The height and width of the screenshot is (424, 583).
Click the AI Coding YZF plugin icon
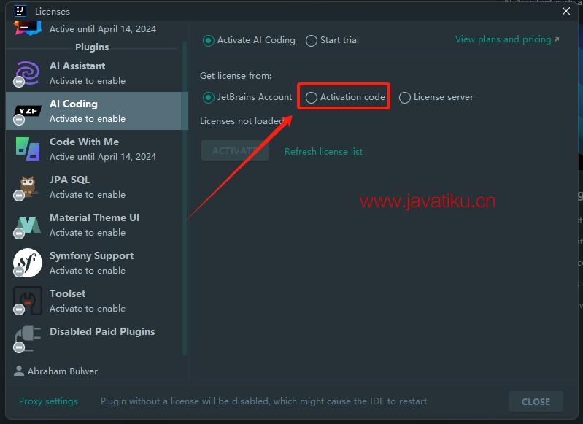[x=27, y=112]
